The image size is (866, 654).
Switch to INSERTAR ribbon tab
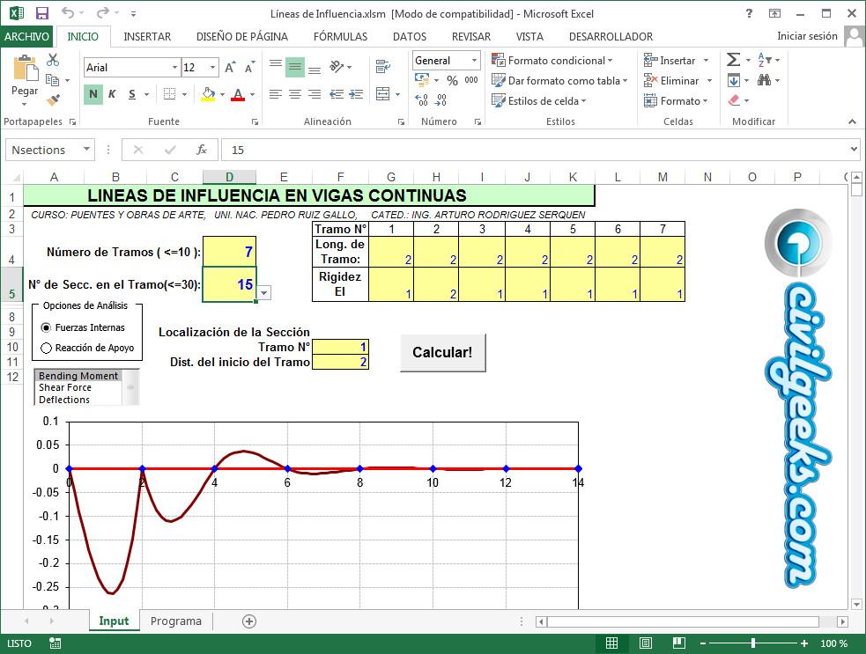tap(147, 36)
